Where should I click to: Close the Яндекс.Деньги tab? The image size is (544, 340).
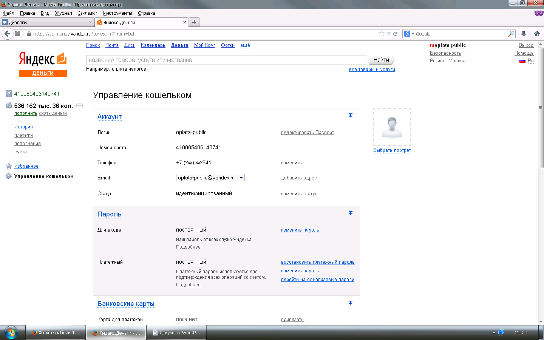coord(185,22)
